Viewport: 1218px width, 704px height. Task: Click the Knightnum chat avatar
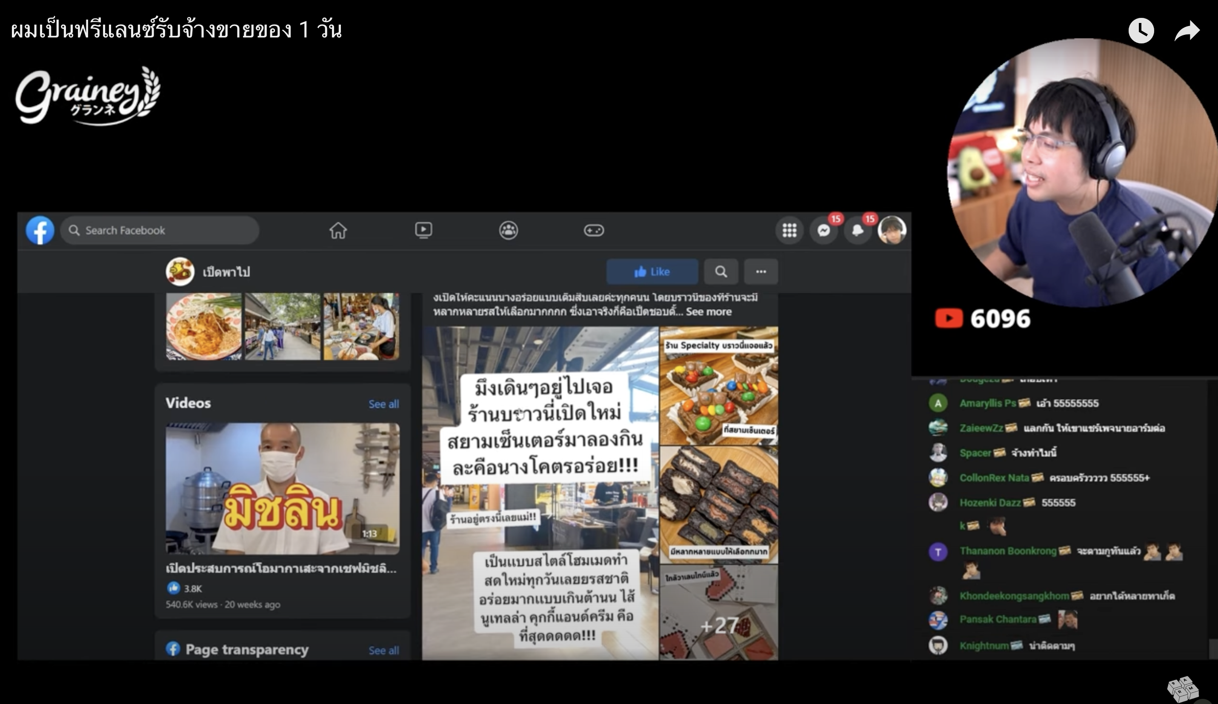pos(938,646)
